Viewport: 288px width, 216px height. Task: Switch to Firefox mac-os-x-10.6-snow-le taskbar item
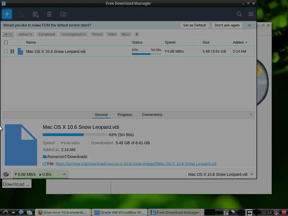63,213
